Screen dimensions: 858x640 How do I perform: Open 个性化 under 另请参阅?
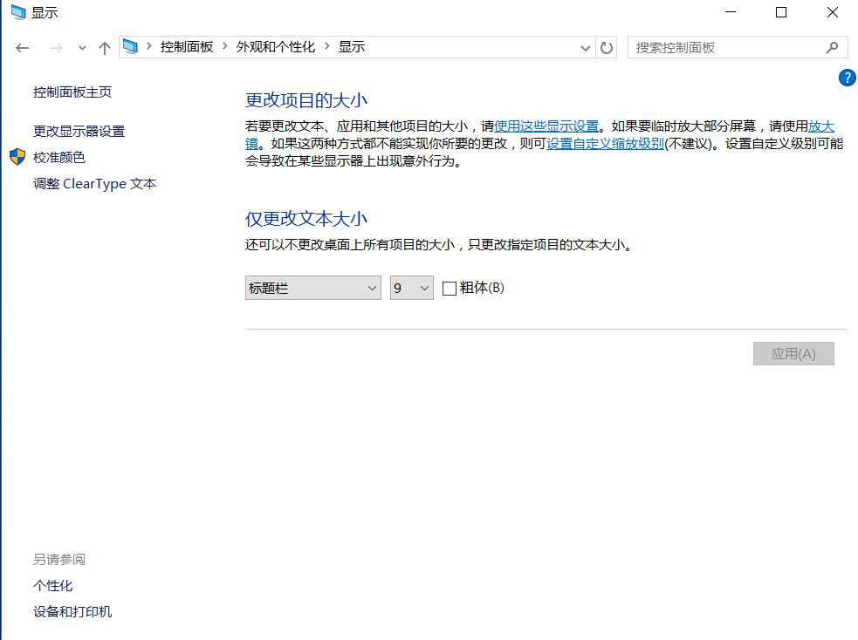tap(52, 585)
